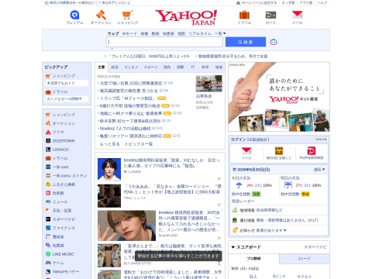This screenshot has height=279, width=372.
Task: Open the もっと見る news link
Action: click(x=110, y=144)
